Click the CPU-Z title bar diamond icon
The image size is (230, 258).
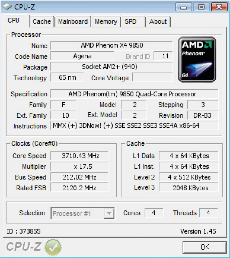(7, 7)
